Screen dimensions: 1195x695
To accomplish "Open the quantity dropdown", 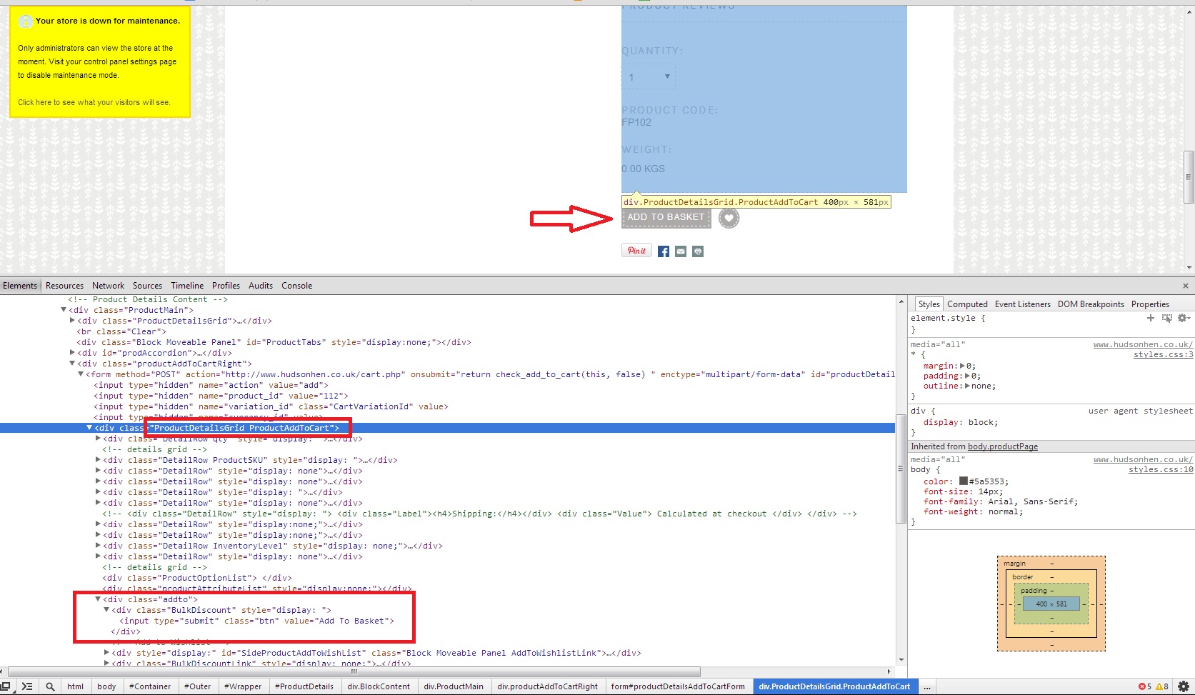I will pos(649,76).
